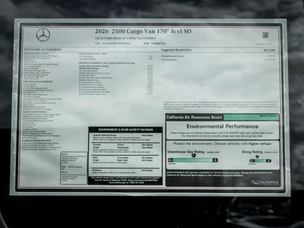Click the D badge on Greenhouse Gas bar
This screenshot has width=304, height=228.
tap(215, 160)
